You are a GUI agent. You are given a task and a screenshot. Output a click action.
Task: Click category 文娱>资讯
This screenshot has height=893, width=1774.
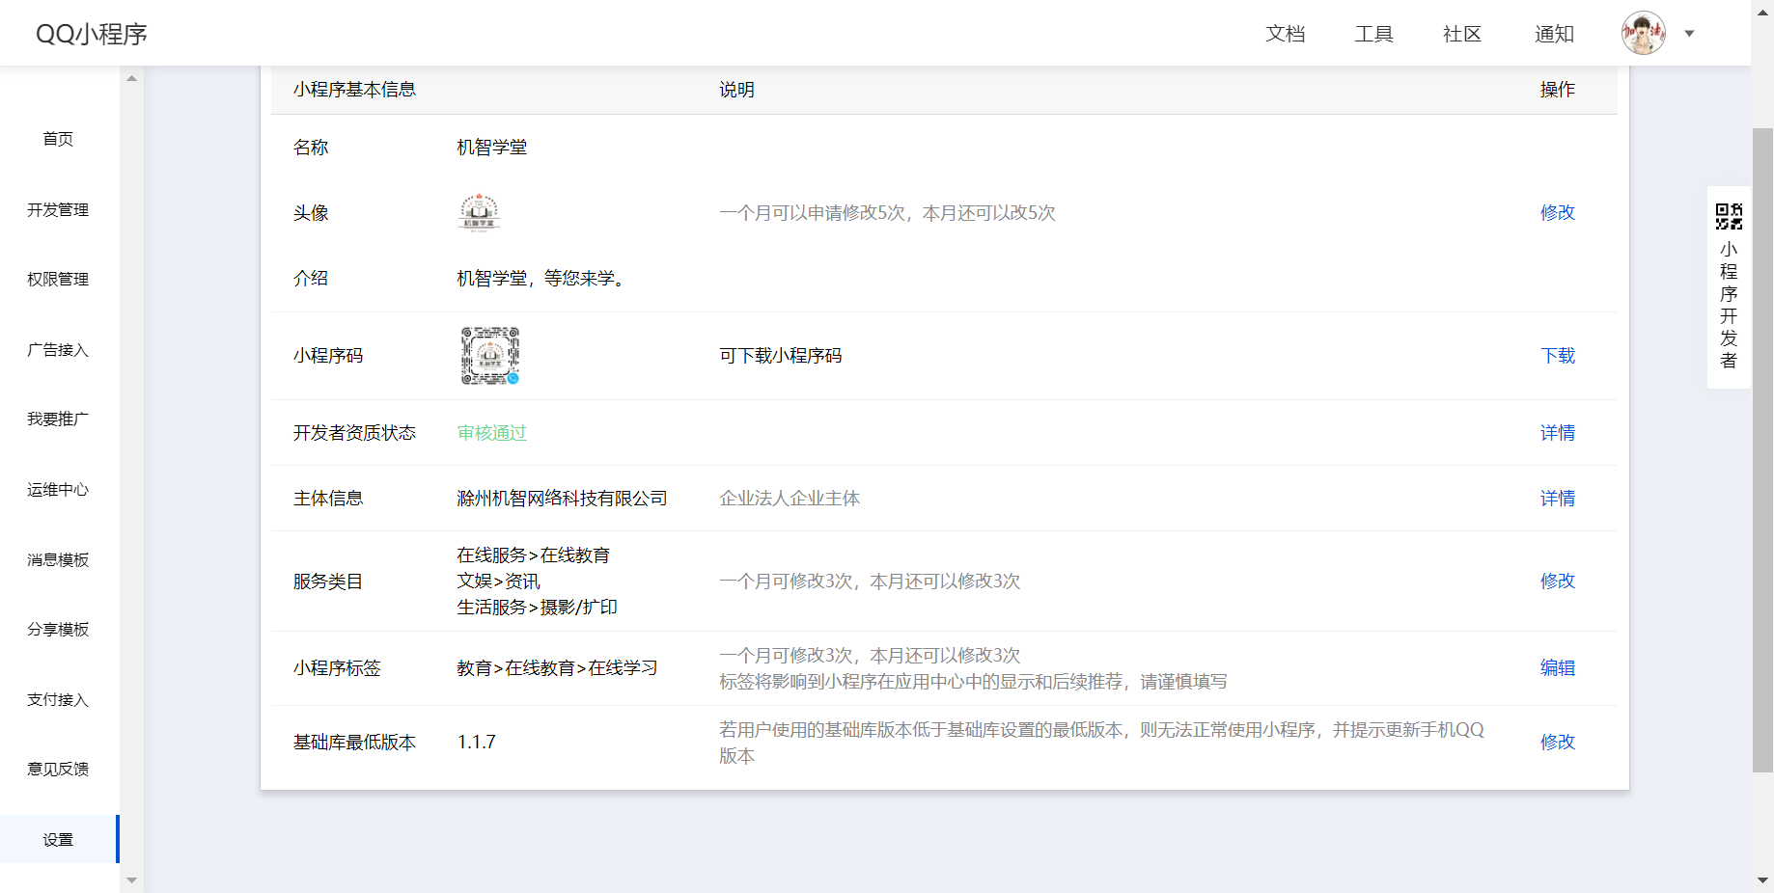tap(498, 582)
